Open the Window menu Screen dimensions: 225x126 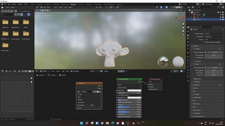click(20, 4)
